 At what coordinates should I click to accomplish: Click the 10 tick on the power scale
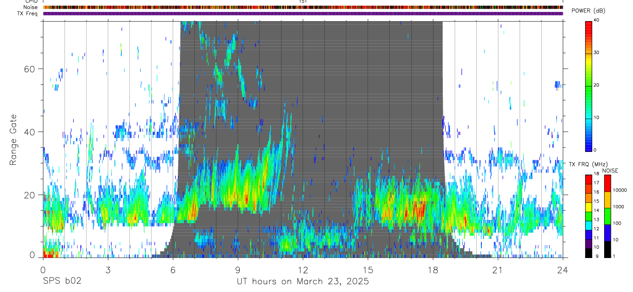point(596,117)
